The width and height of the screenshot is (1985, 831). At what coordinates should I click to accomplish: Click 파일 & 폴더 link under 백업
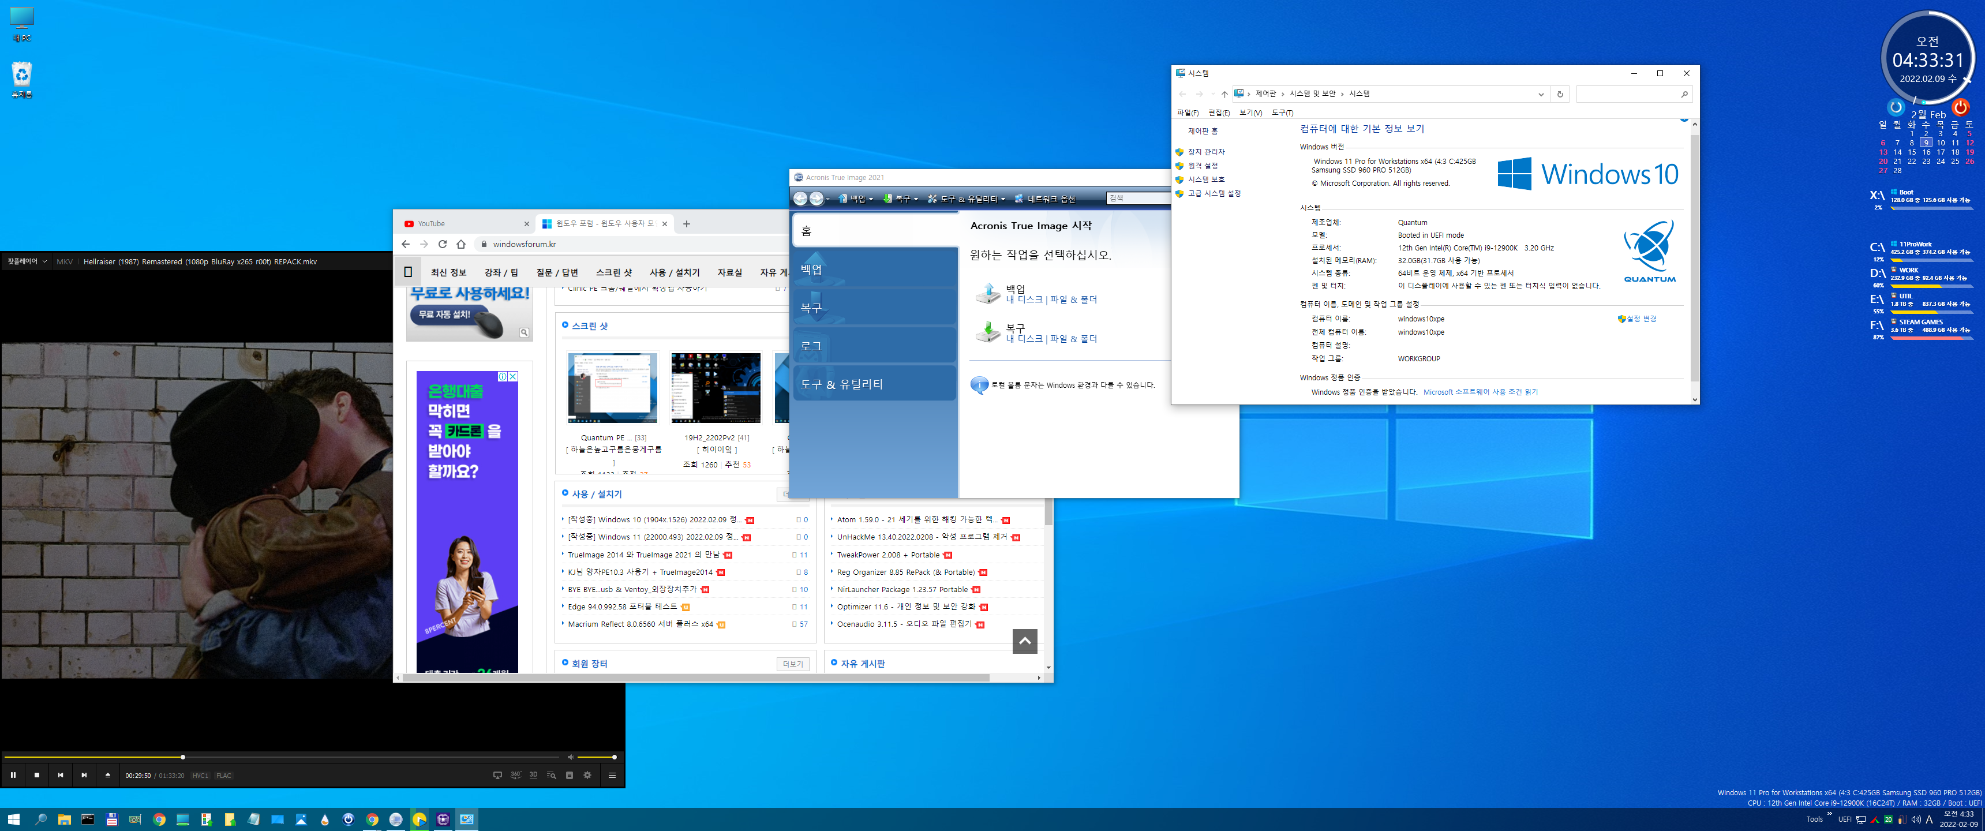coord(1073,299)
